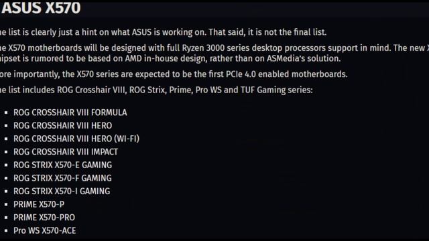
Task: Click the sentence mentioning PCIe 4.0 motherboards
Action: (x=174, y=74)
